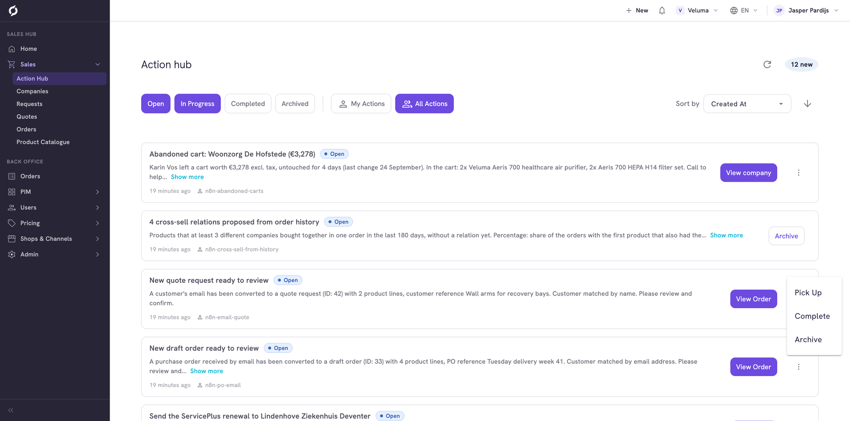Click the JP user avatar

(779, 10)
